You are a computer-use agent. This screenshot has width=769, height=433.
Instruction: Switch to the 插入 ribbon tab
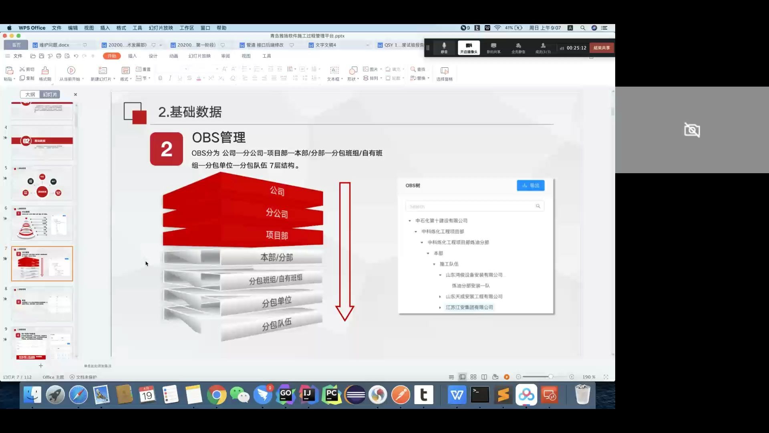pos(132,56)
